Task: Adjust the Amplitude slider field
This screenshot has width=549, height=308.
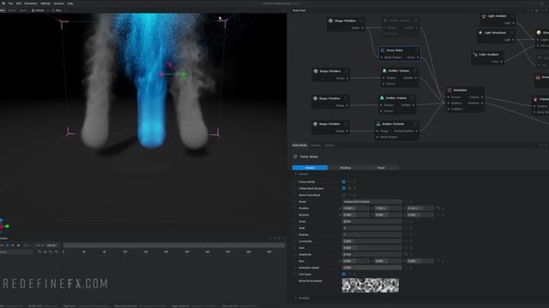Action: (x=371, y=255)
